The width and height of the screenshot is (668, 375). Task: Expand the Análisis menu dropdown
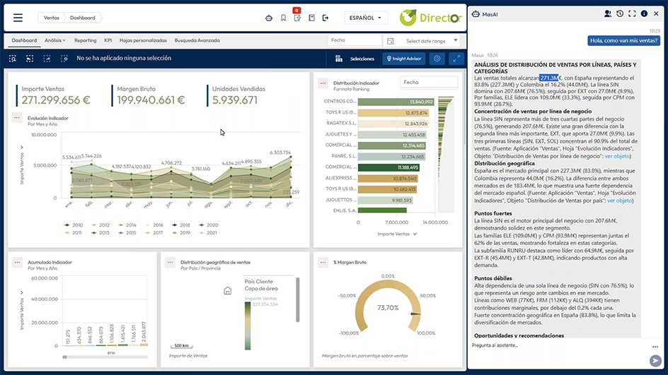click(54, 41)
